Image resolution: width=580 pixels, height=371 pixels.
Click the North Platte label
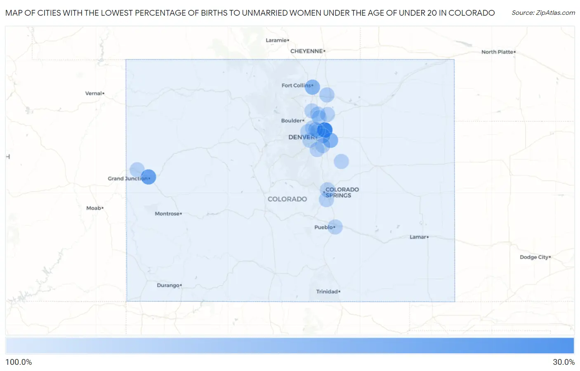coord(498,52)
